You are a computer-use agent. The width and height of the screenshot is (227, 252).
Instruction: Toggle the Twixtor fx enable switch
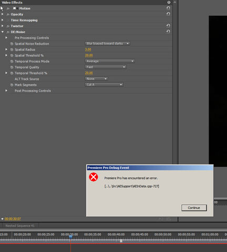[8, 26]
